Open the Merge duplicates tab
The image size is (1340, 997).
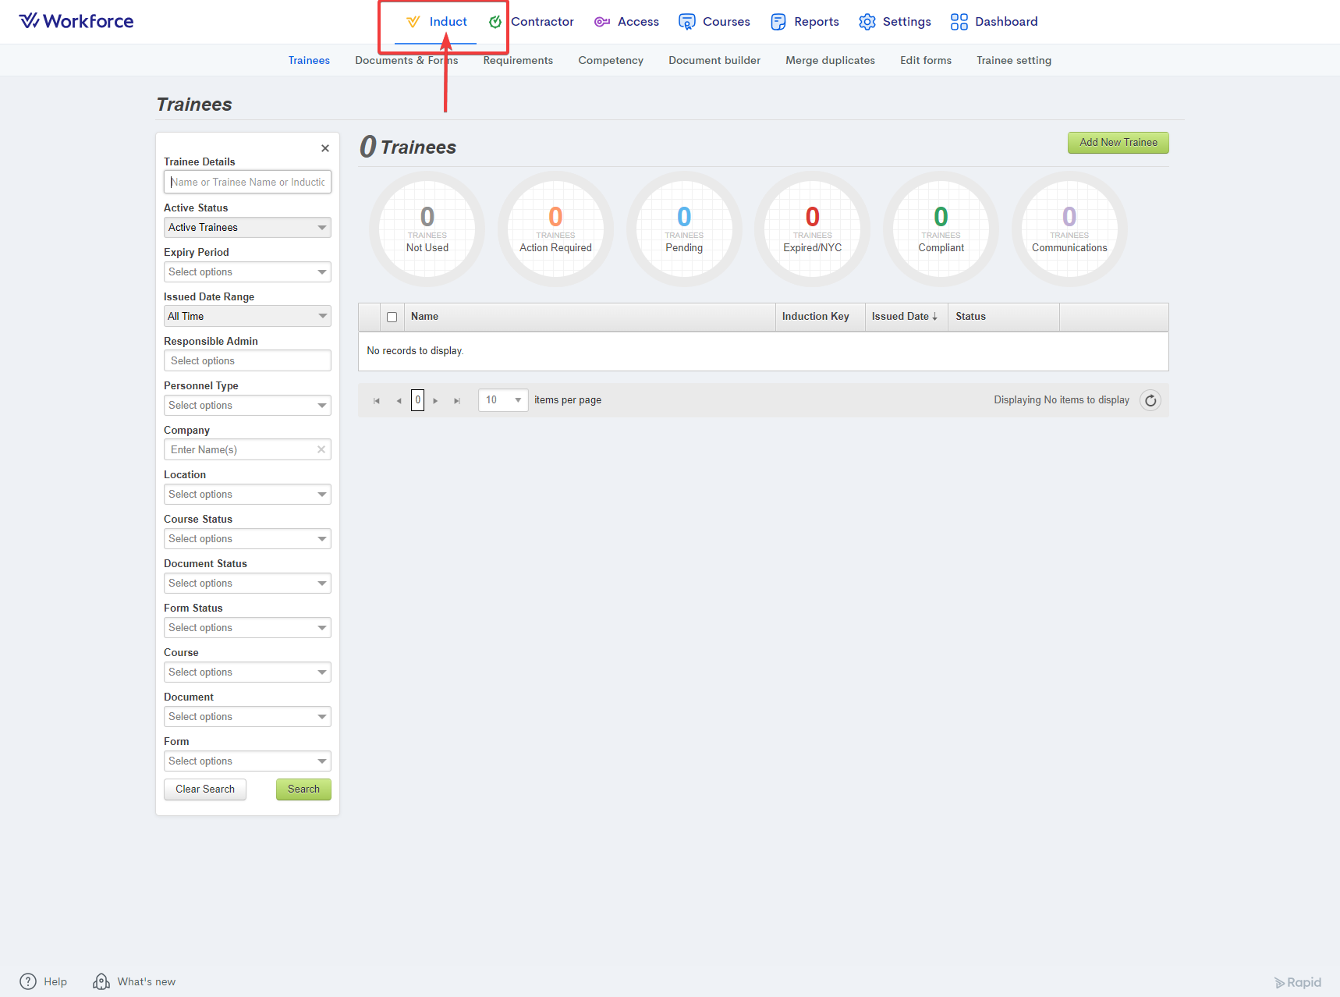pos(830,61)
